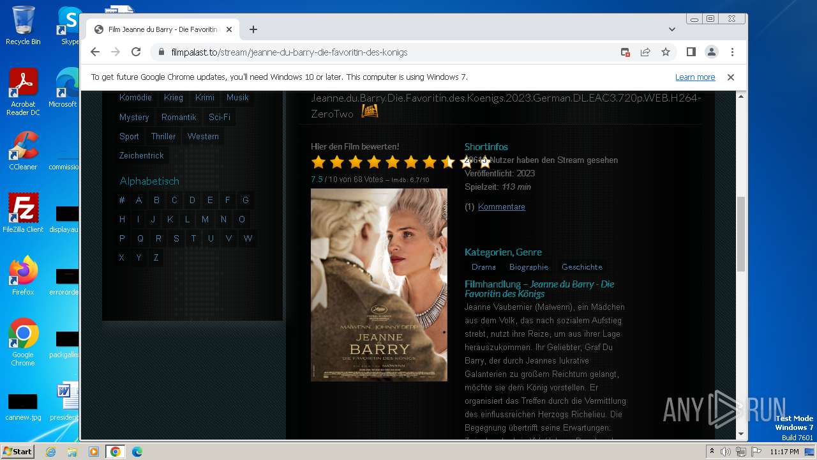Viewport: 817px width, 460px height.
Task: Select the Thriller genre
Action: click(x=163, y=136)
